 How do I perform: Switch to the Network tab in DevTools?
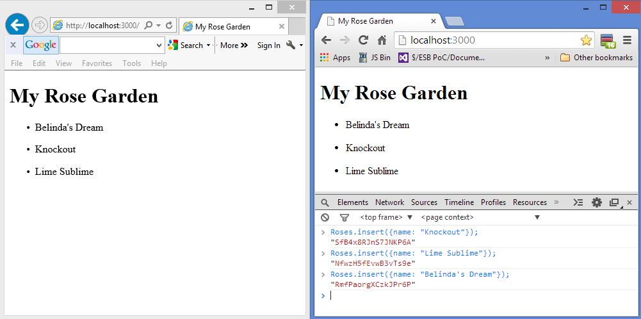tap(389, 202)
